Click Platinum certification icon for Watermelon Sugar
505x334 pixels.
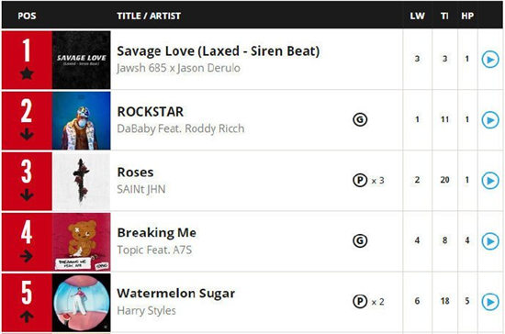360,302
